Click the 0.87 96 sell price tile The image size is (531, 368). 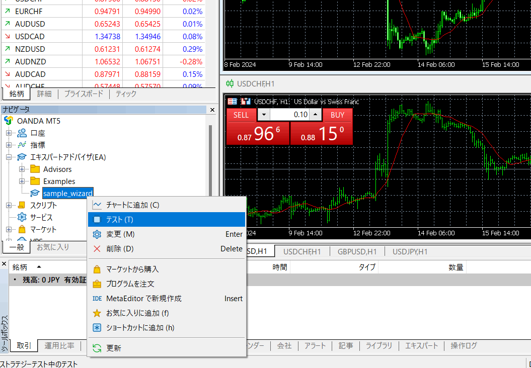click(258, 133)
